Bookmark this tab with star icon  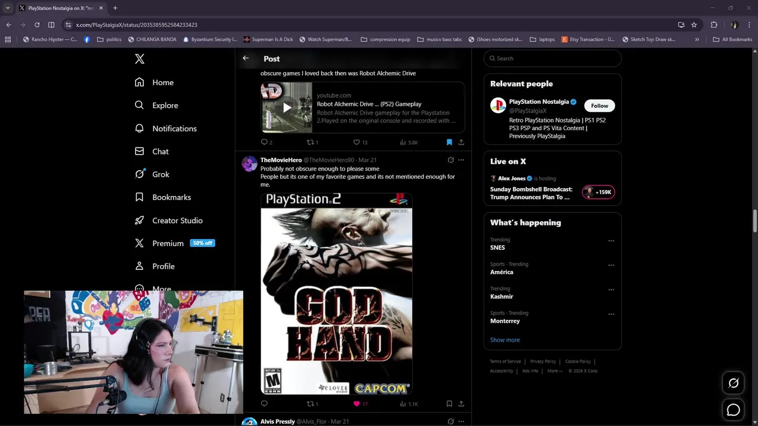coord(694,25)
